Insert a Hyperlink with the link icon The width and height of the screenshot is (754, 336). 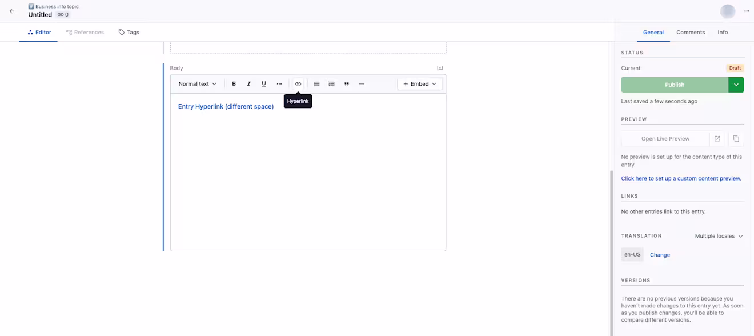coord(298,84)
